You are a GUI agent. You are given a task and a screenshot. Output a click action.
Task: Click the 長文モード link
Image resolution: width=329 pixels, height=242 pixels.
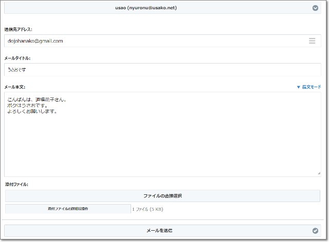pos(312,87)
